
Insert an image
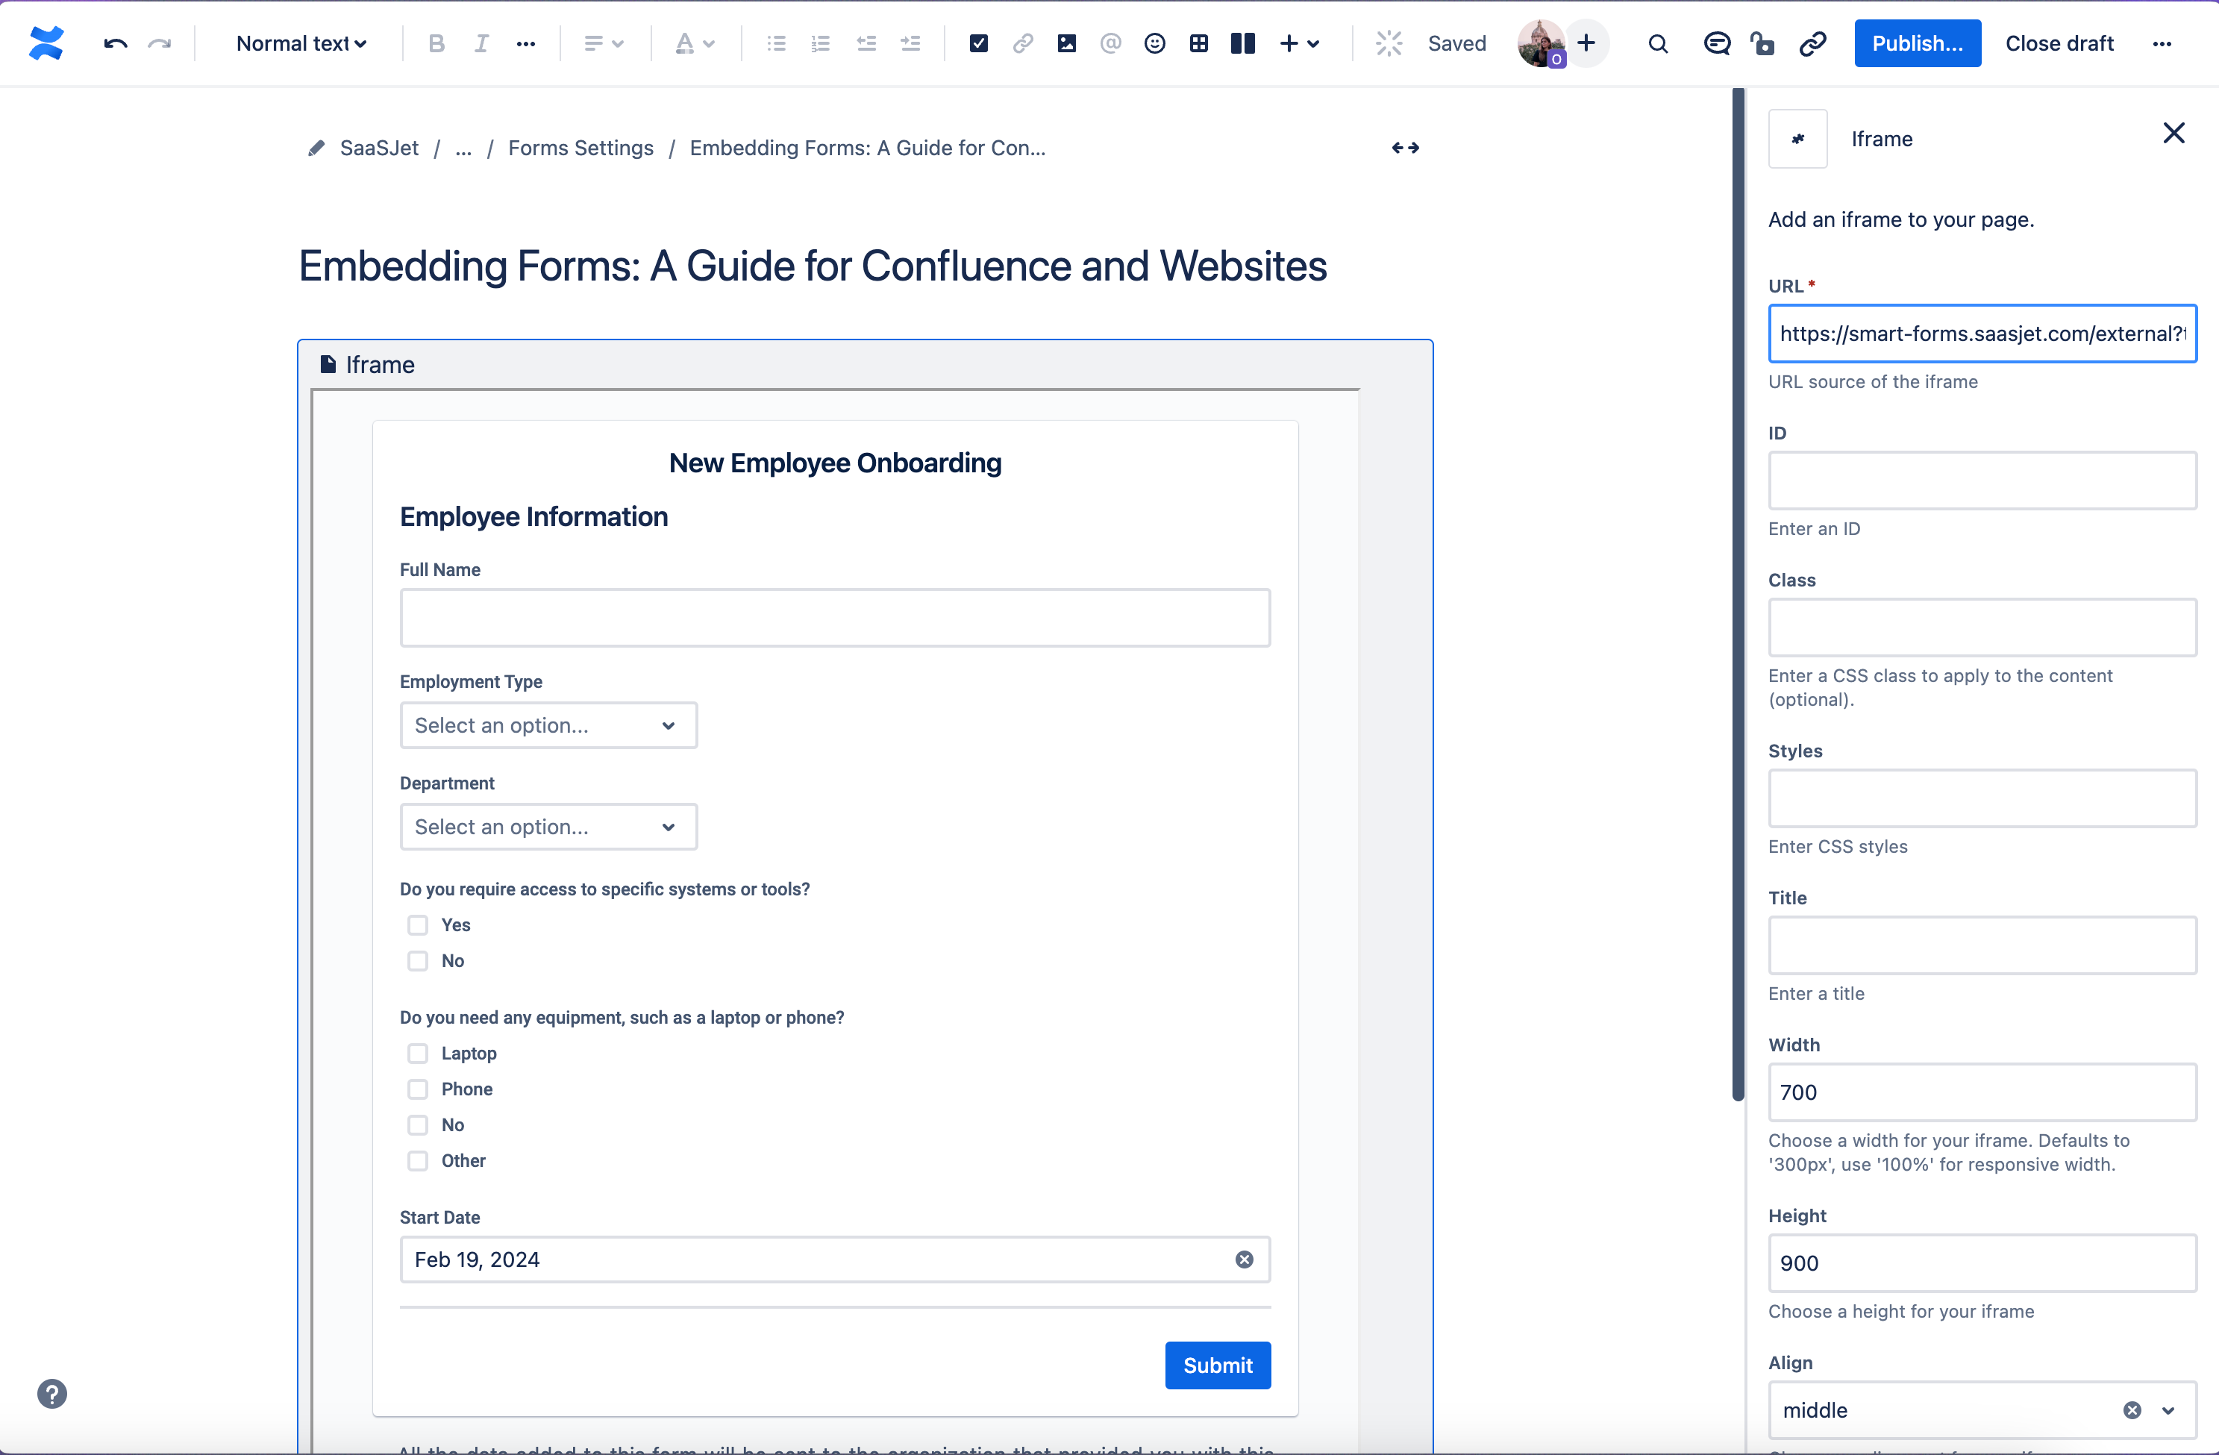point(1067,43)
